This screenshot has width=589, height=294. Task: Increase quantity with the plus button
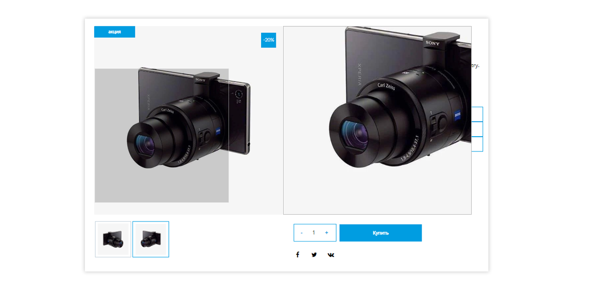326,233
